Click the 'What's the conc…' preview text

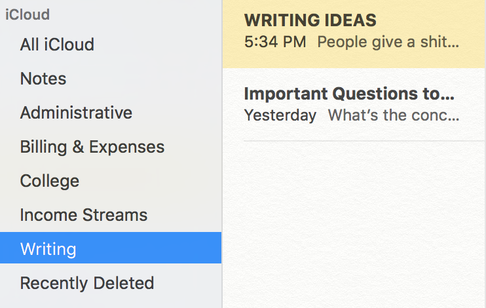click(394, 115)
